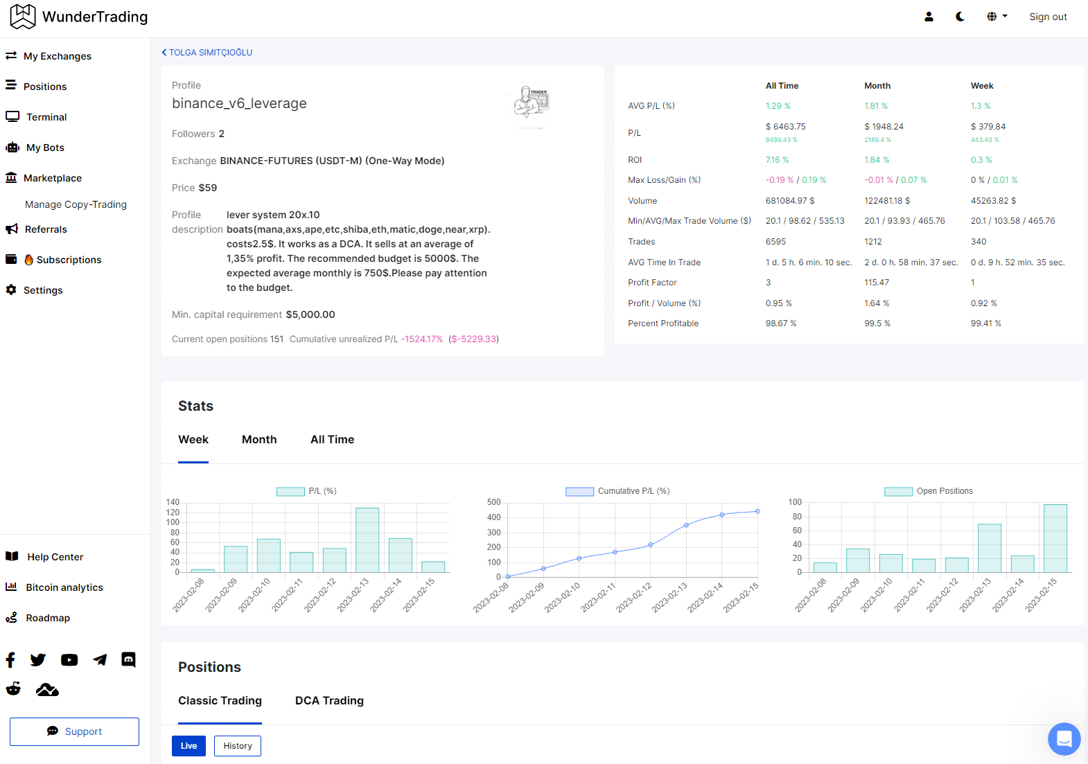Click the 2023-02-15 Open Positions bar
Viewport: 1088px width, 764px height.
(1055, 538)
